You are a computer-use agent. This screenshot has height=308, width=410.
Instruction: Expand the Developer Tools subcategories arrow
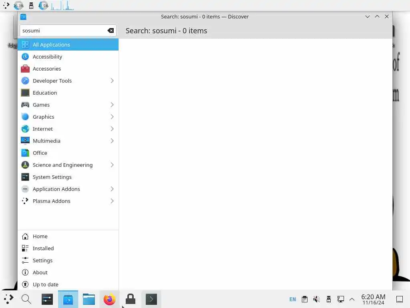click(112, 81)
